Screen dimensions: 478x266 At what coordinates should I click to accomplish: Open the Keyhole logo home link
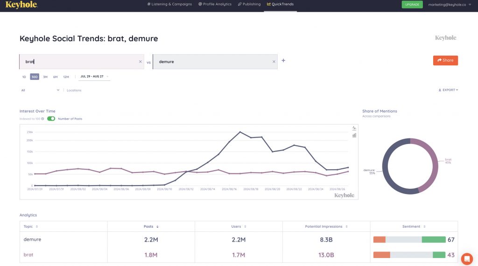click(21, 5)
